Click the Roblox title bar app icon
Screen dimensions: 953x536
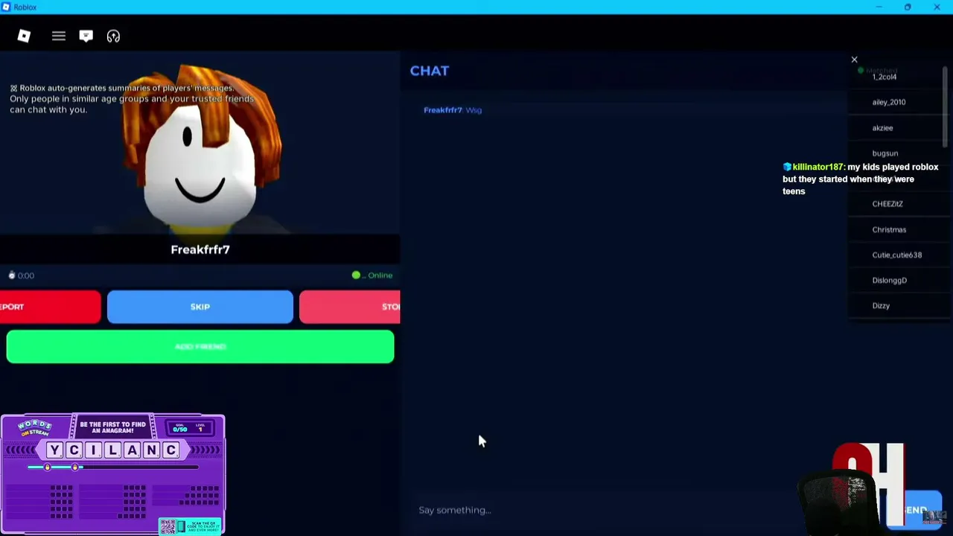click(7, 7)
